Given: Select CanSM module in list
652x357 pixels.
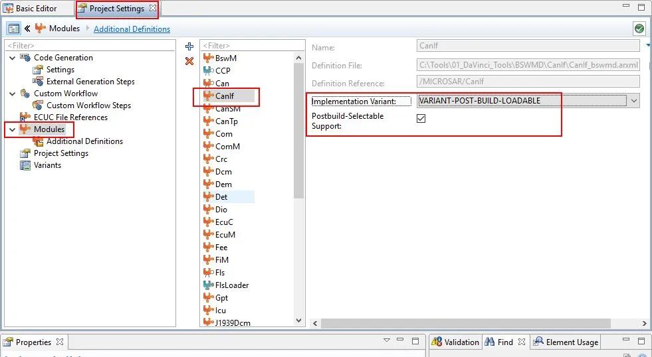Looking at the screenshot, I should tap(228, 109).
